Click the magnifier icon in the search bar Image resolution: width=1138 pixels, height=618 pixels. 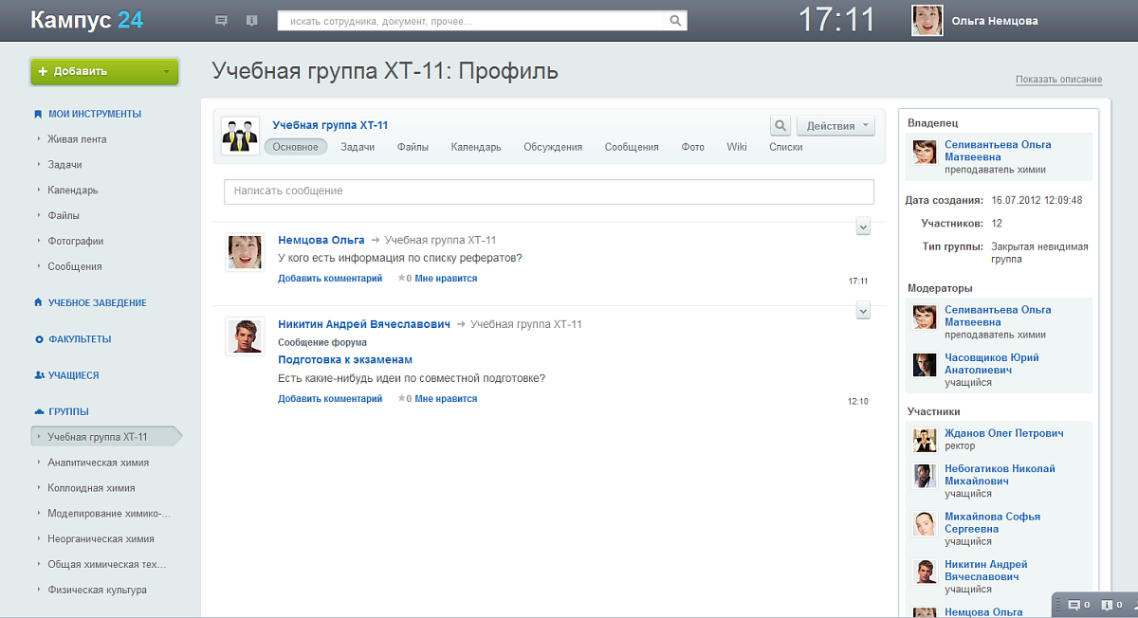[x=675, y=20]
